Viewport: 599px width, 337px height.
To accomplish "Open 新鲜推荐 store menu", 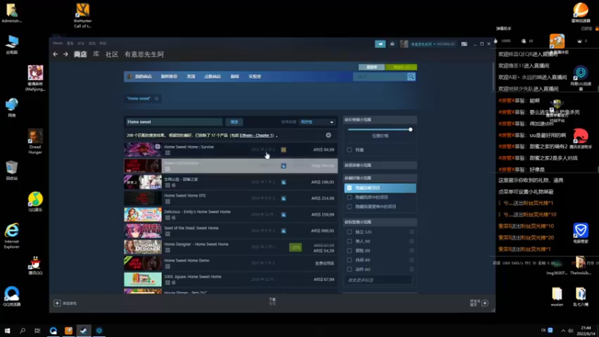I will tap(169, 77).
